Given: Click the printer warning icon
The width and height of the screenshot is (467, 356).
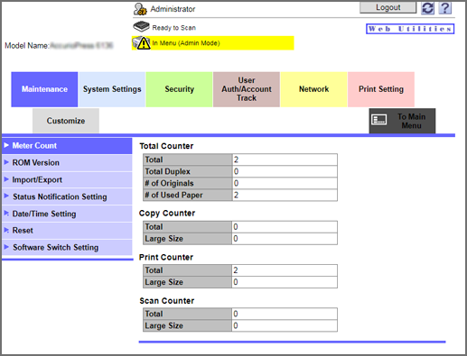Looking at the screenshot, I should click(141, 43).
